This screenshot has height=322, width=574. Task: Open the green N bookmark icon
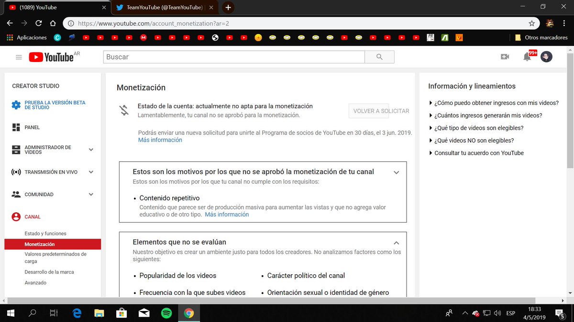(444, 37)
